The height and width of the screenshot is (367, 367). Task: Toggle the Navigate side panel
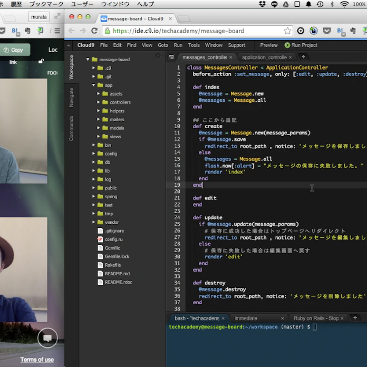coord(71,97)
